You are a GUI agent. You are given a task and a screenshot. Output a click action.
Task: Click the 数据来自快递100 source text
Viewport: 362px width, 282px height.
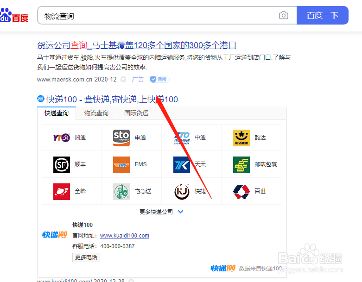click(x=260, y=269)
